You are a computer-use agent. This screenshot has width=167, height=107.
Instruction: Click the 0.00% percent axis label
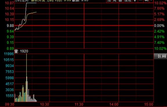(x=159, y=26)
